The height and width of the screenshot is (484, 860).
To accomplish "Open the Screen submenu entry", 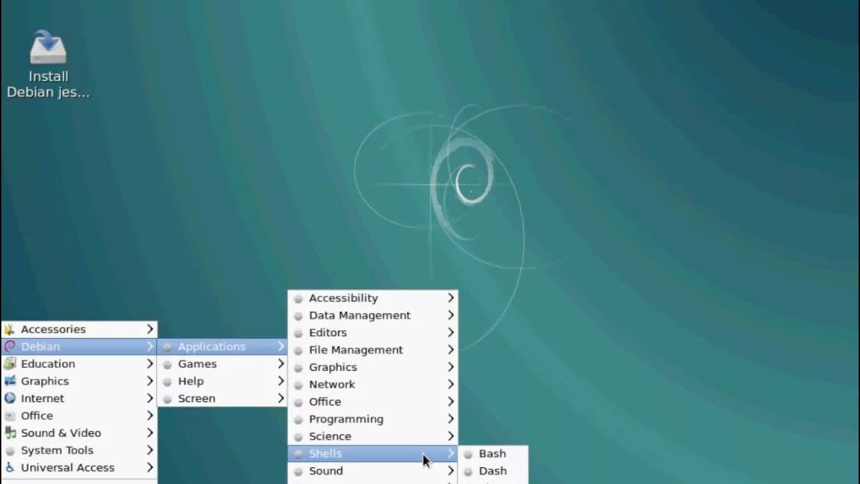I will click(x=222, y=399).
